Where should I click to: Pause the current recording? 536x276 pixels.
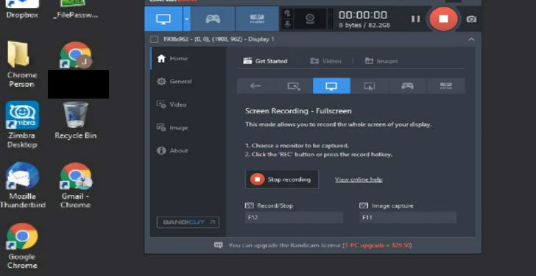click(x=415, y=19)
